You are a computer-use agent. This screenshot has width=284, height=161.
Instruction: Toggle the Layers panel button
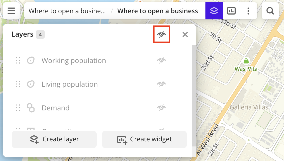[214, 11]
